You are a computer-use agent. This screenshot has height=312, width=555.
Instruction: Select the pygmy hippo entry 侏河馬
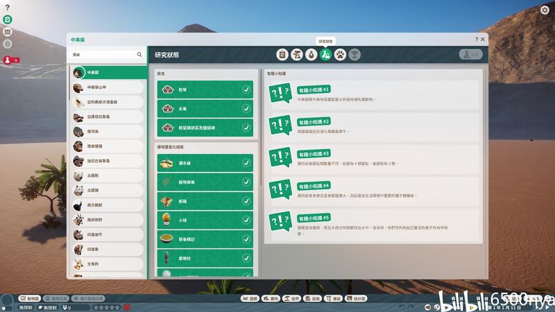(108, 131)
